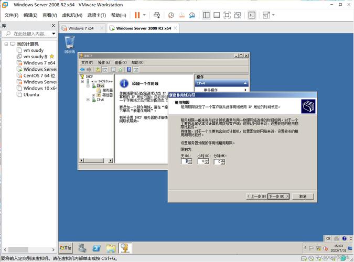The image size is (354, 262).
Task: Open the console view icon
Action: (252, 15)
